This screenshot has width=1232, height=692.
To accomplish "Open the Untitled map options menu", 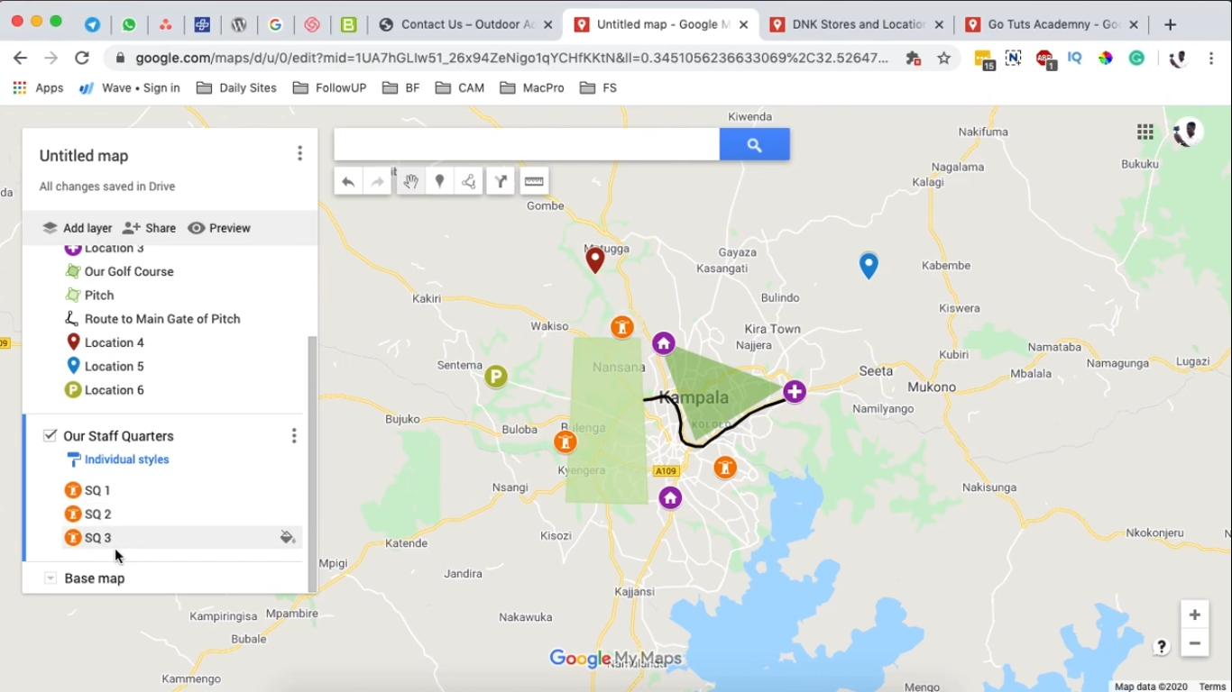I will (x=300, y=154).
